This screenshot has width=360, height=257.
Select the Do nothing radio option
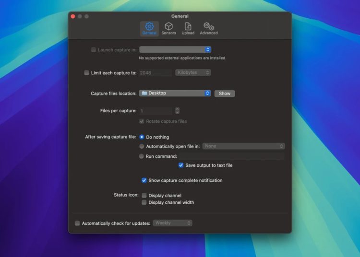coord(142,137)
